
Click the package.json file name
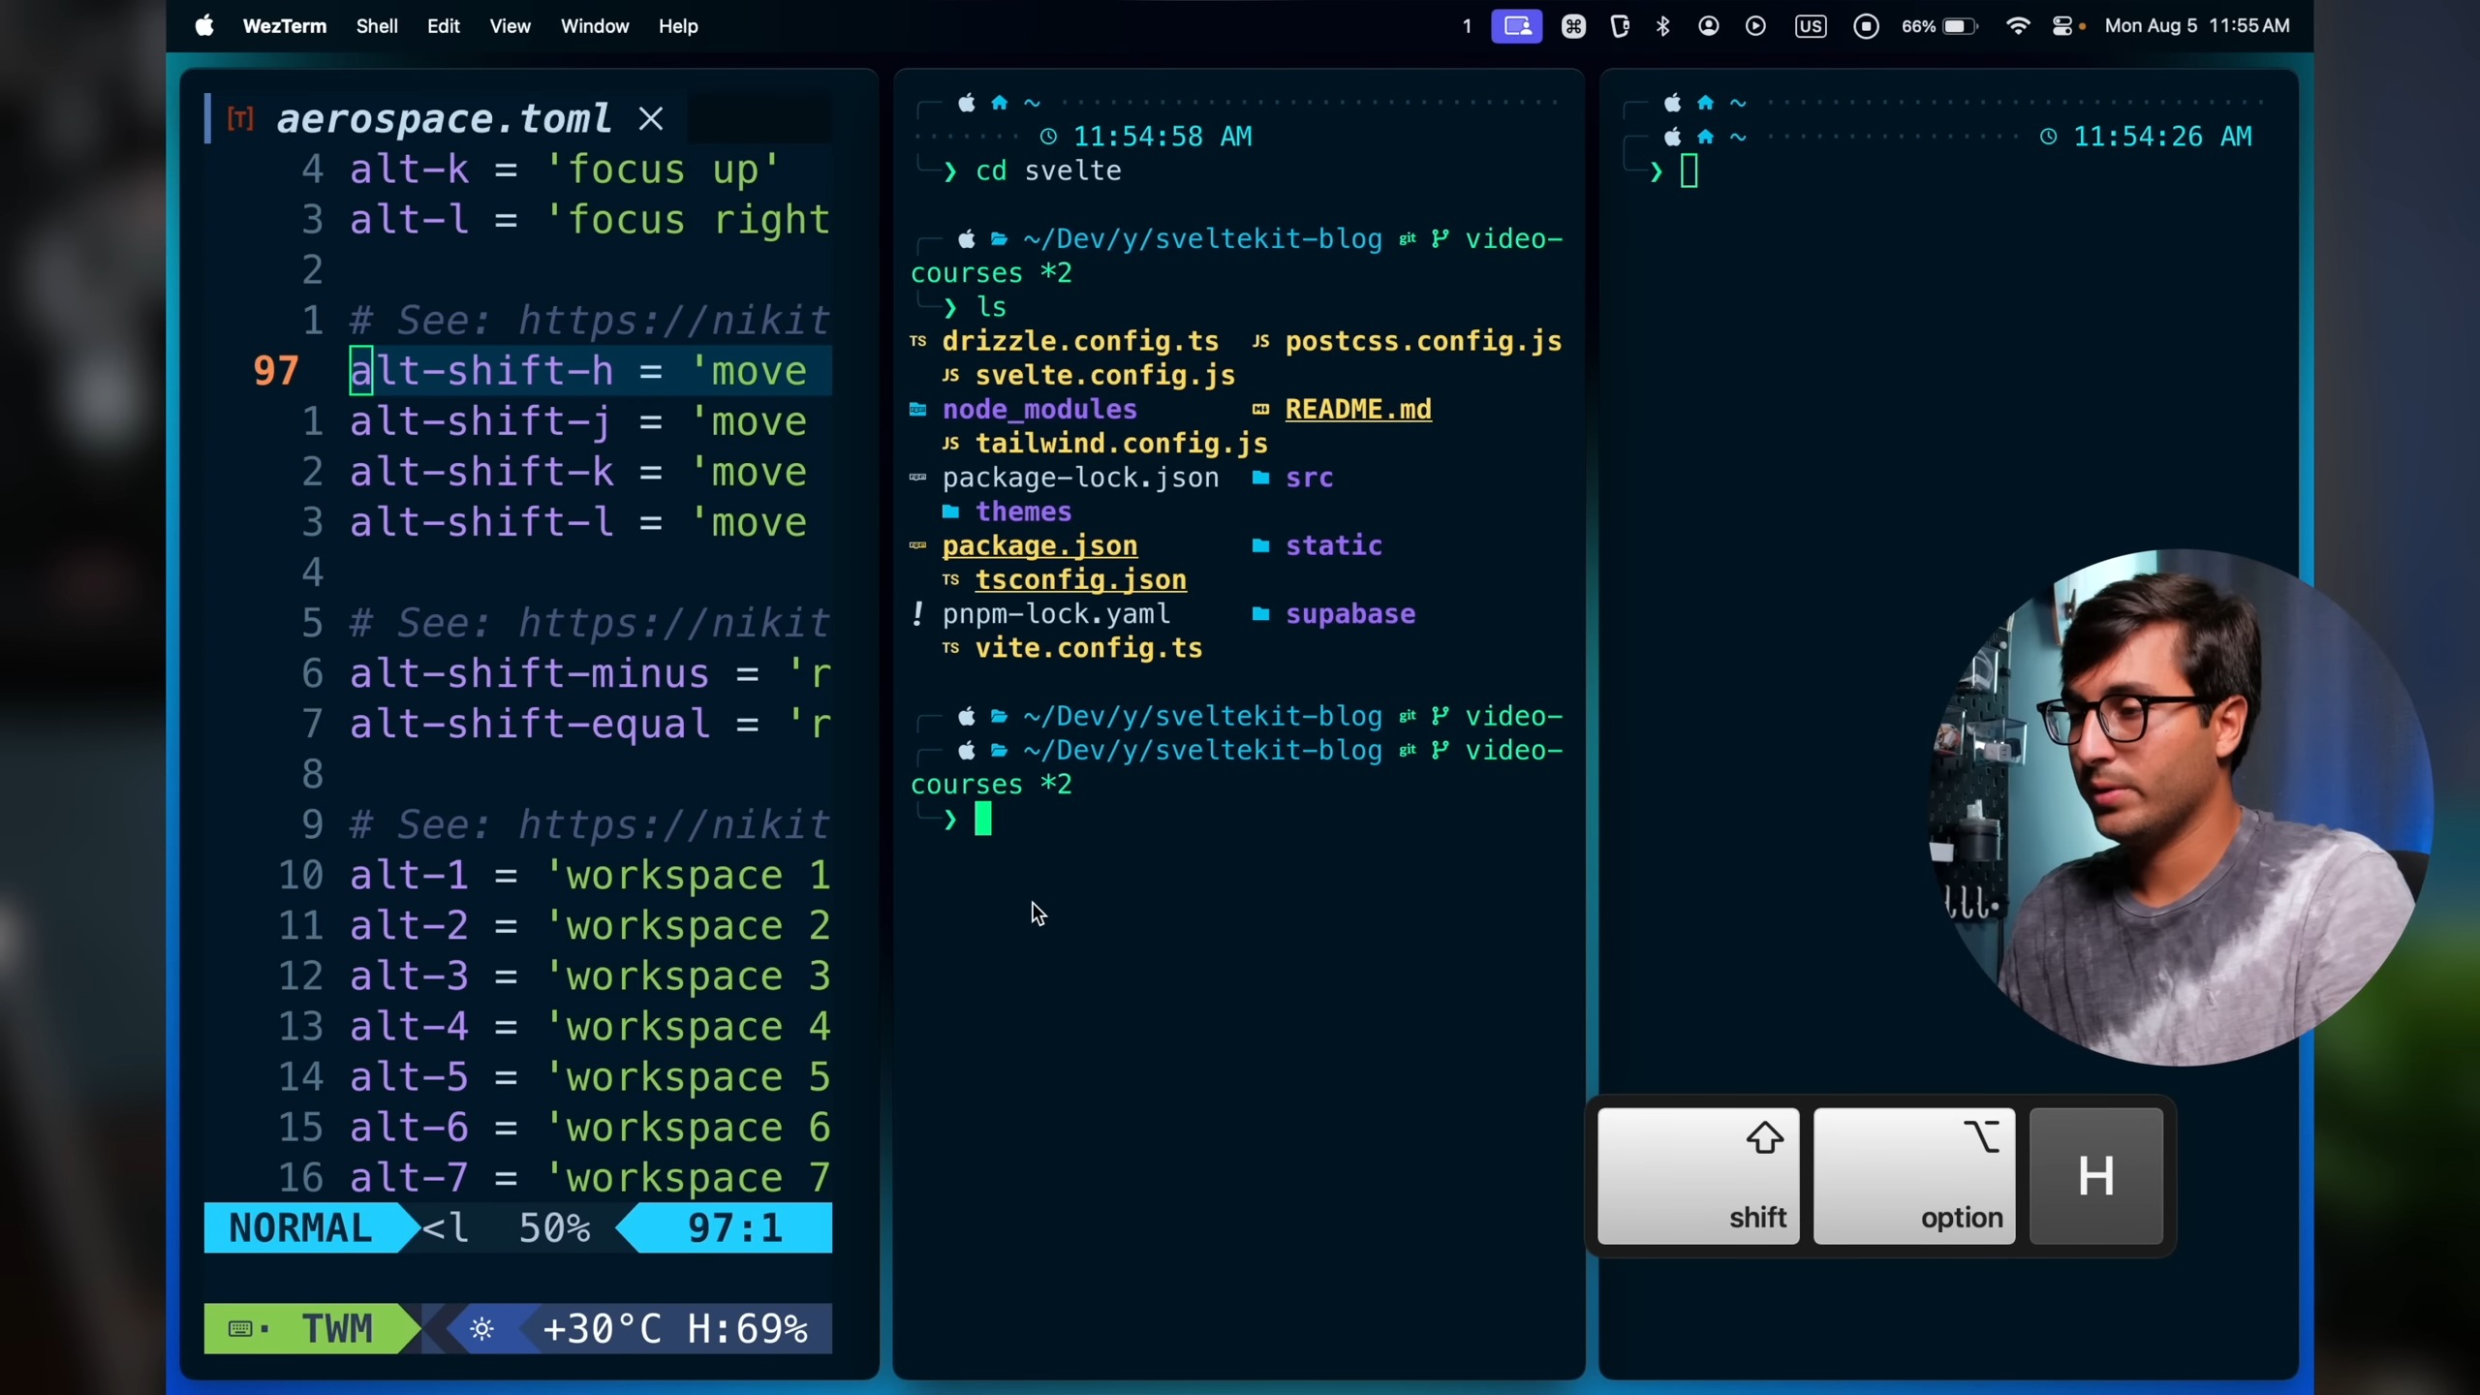[x=1039, y=546]
